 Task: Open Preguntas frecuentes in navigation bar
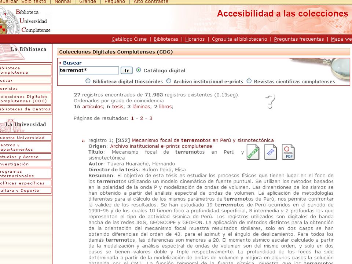[299, 39]
